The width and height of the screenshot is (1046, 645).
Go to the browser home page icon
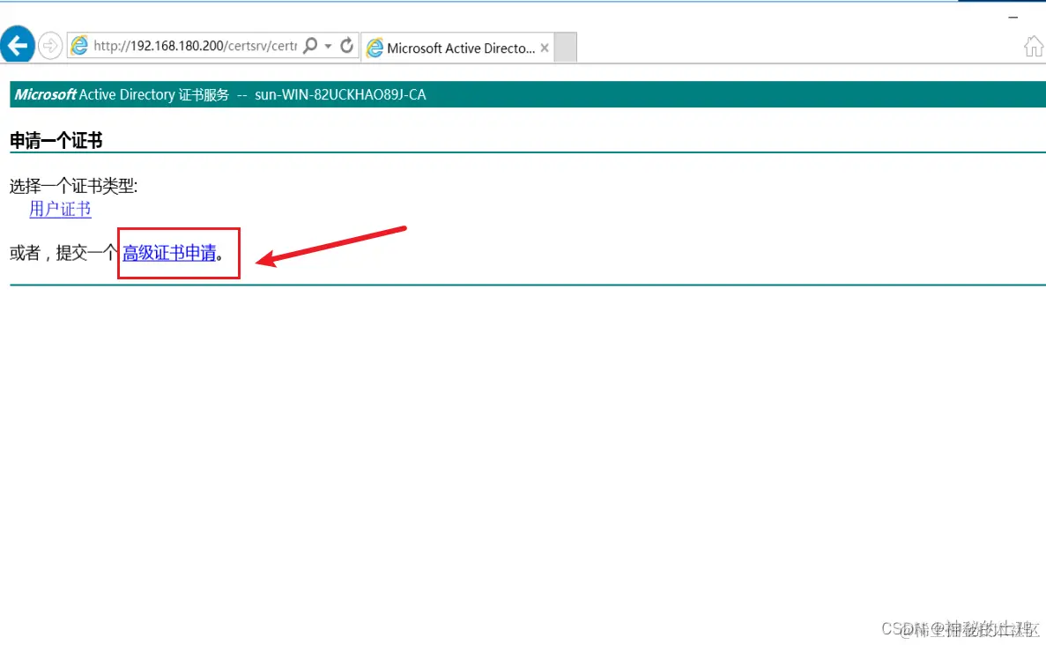pos(1034,47)
